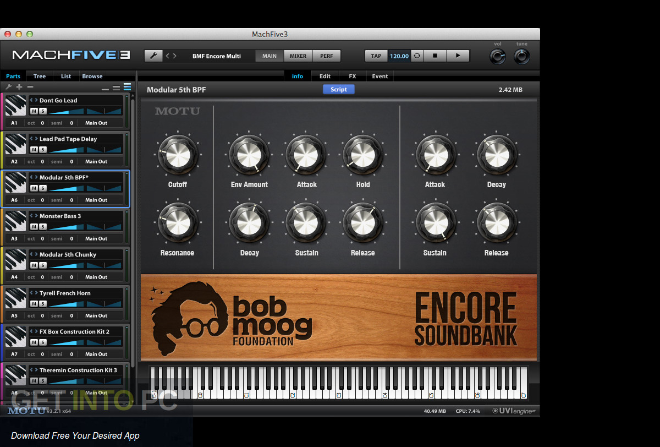Click the Resonance knob
Screen dimensions: 660x447
(178, 222)
